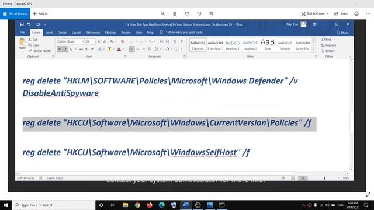Open File Explorer from the taskbar
This screenshot has width=374, height=210.
click(x=125, y=205)
